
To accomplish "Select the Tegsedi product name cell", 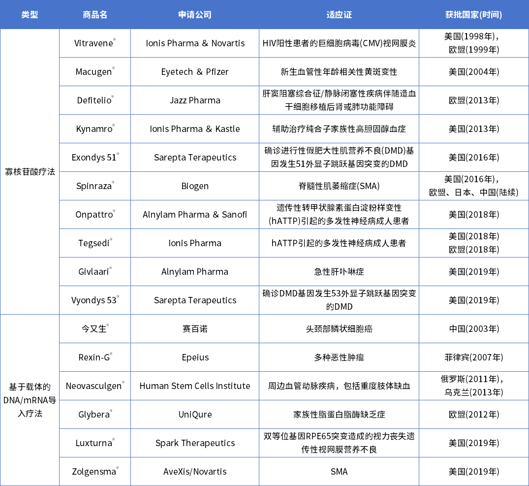I will pos(94,243).
